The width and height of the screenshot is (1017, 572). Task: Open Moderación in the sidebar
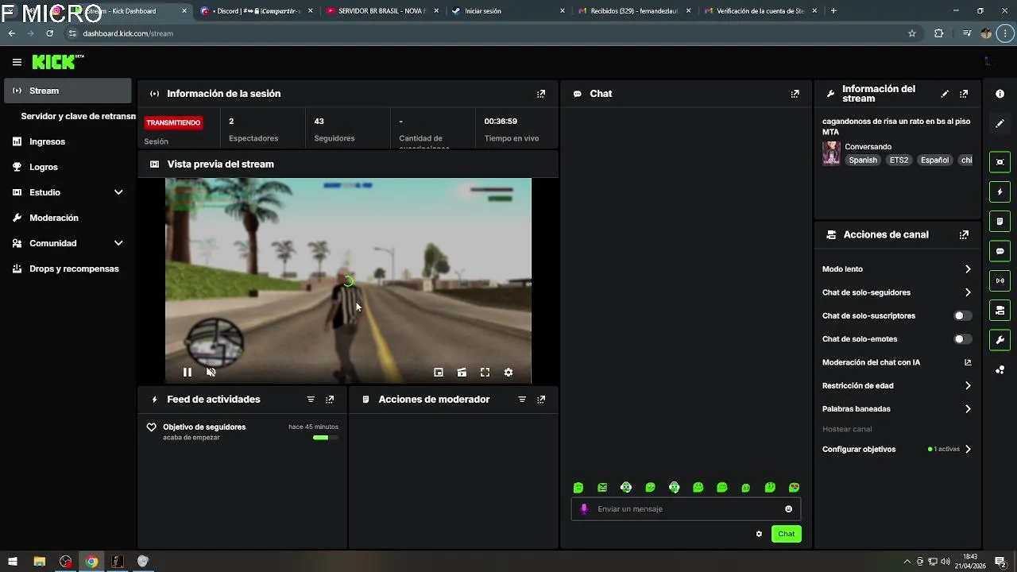(68, 218)
